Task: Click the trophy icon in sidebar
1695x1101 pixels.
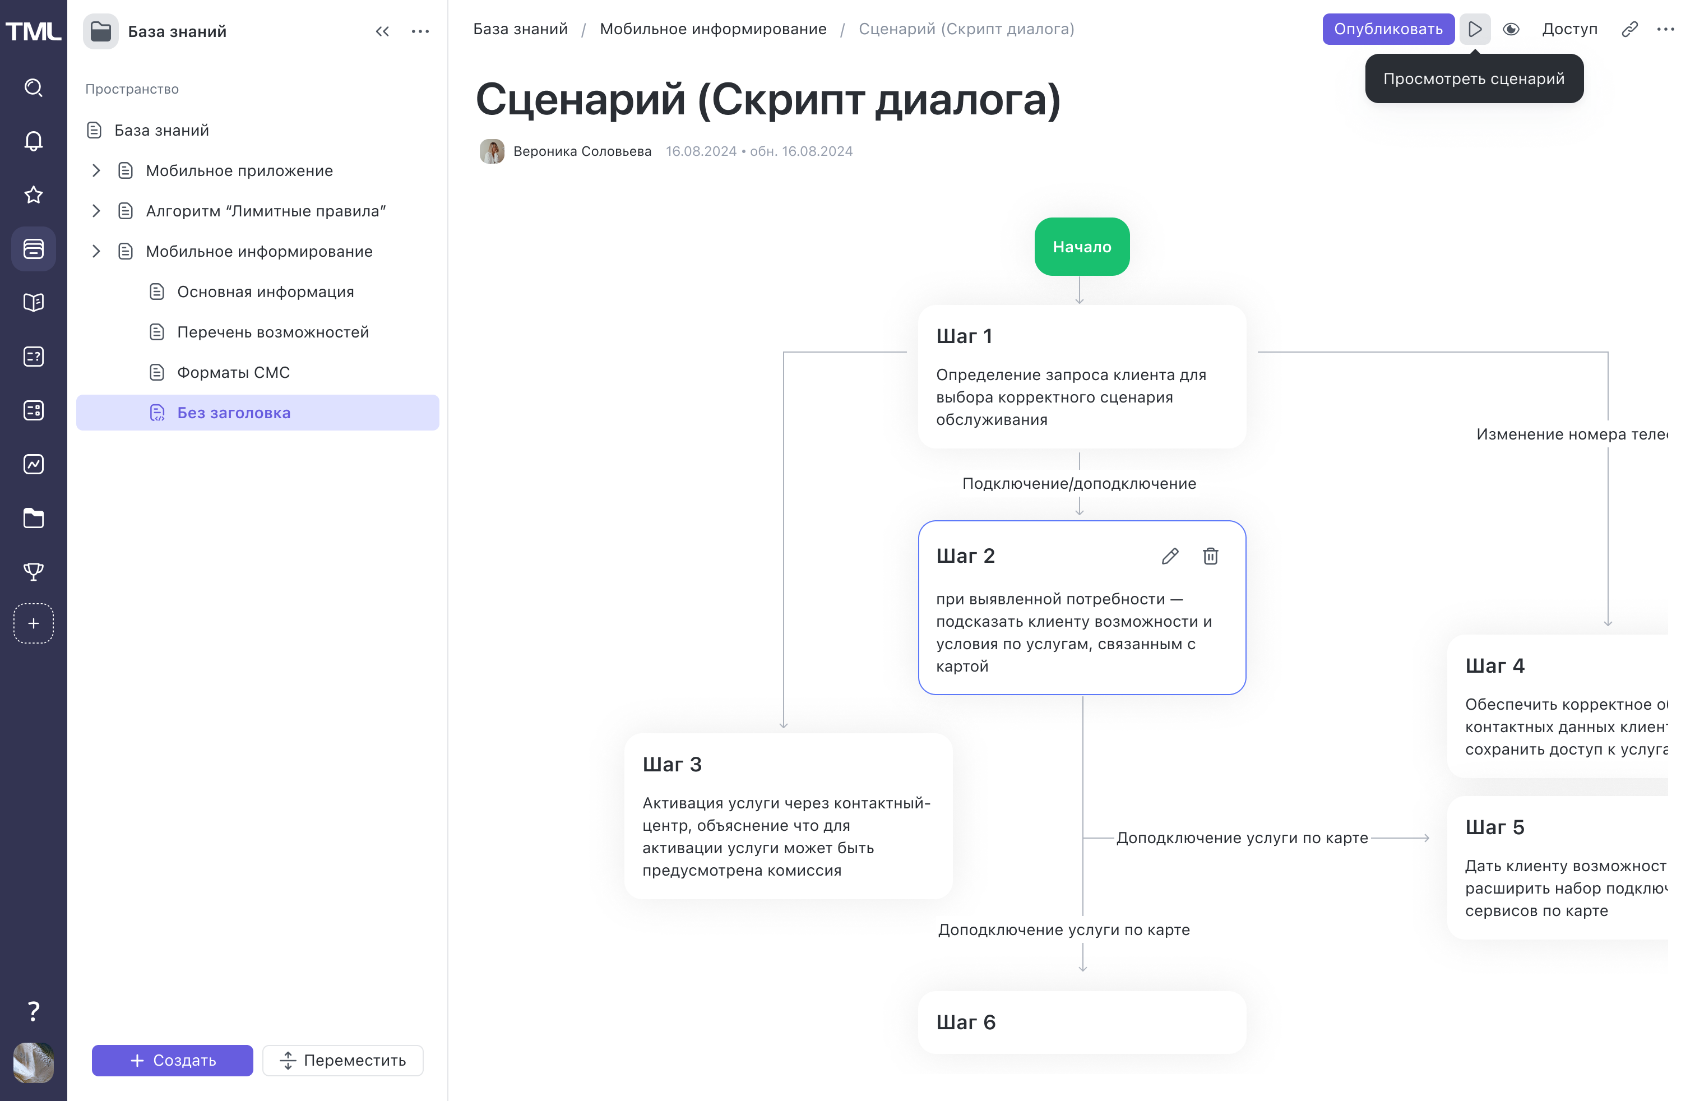Action: click(34, 571)
